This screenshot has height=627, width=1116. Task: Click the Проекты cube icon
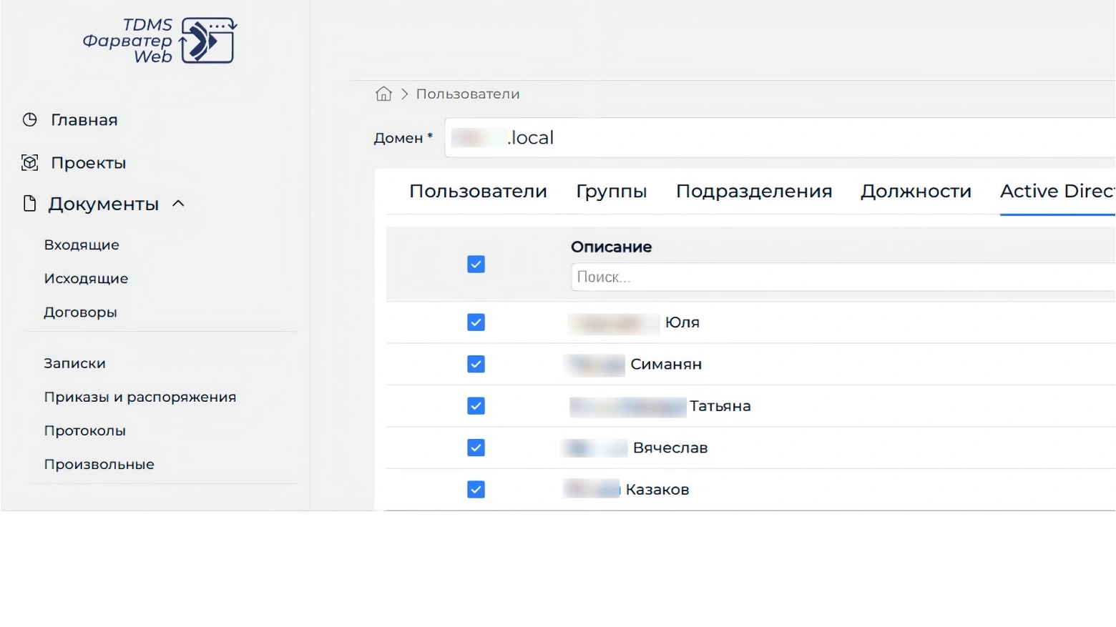29,162
